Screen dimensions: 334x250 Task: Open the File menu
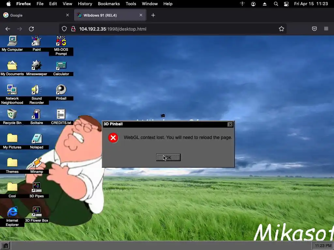(x=40, y=4)
